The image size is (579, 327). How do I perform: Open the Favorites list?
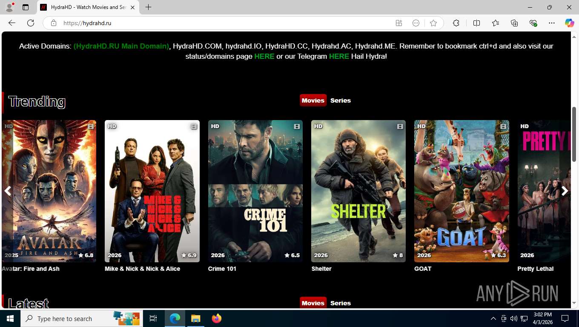[496, 23]
